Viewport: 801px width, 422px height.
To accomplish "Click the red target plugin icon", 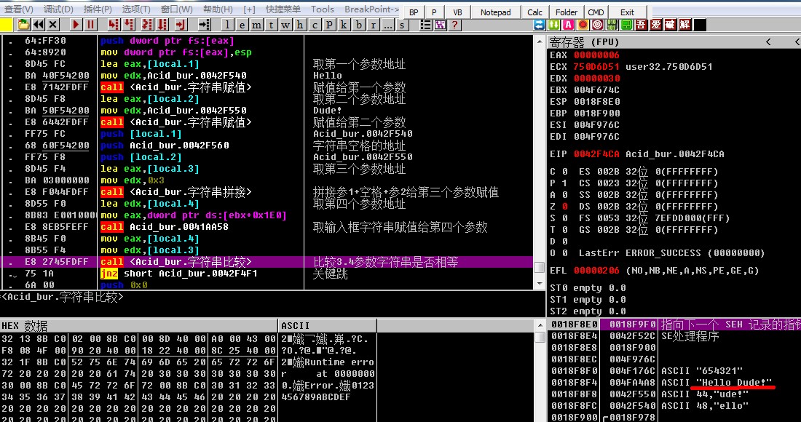I will [x=597, y=25].
